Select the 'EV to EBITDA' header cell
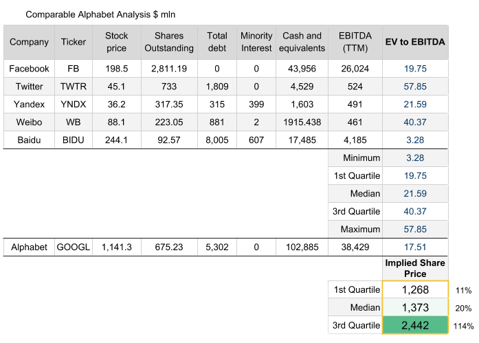479x343 pixels. pos(414,42)
